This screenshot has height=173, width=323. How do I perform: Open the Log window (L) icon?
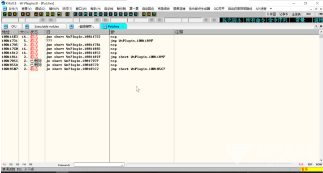point(75,14)
